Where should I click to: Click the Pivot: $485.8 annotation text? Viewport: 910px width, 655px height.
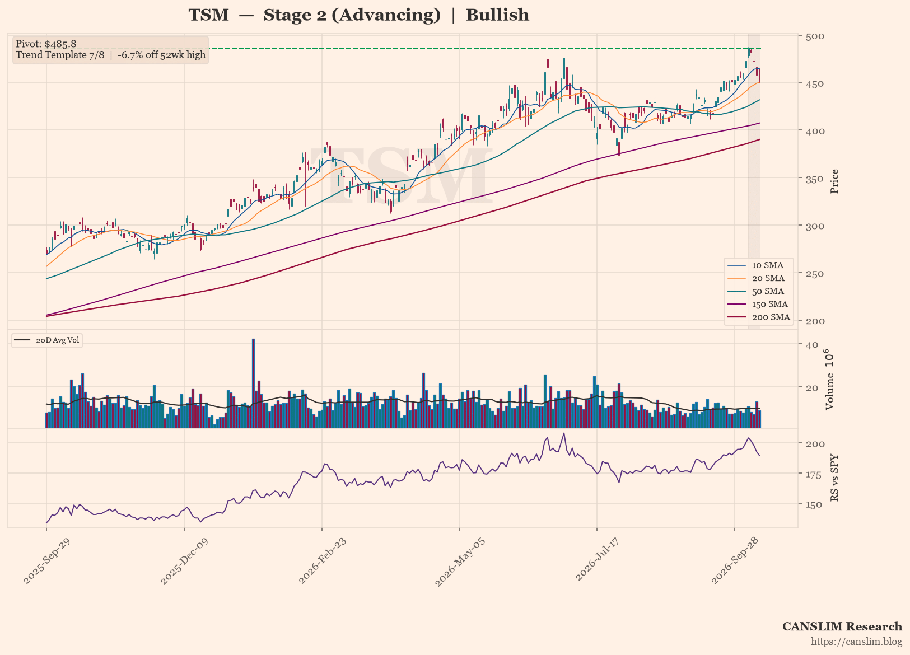(x=46, y=44)
